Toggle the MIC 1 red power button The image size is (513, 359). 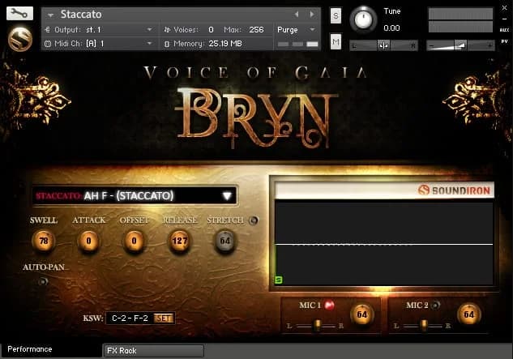coord(329,306)
